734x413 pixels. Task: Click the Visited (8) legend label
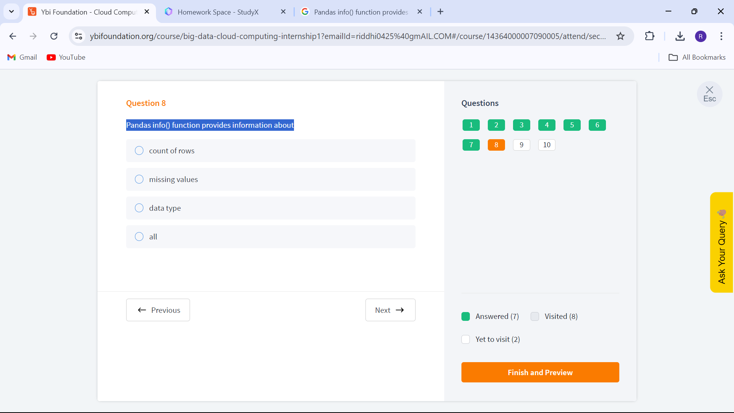(561, 316)
